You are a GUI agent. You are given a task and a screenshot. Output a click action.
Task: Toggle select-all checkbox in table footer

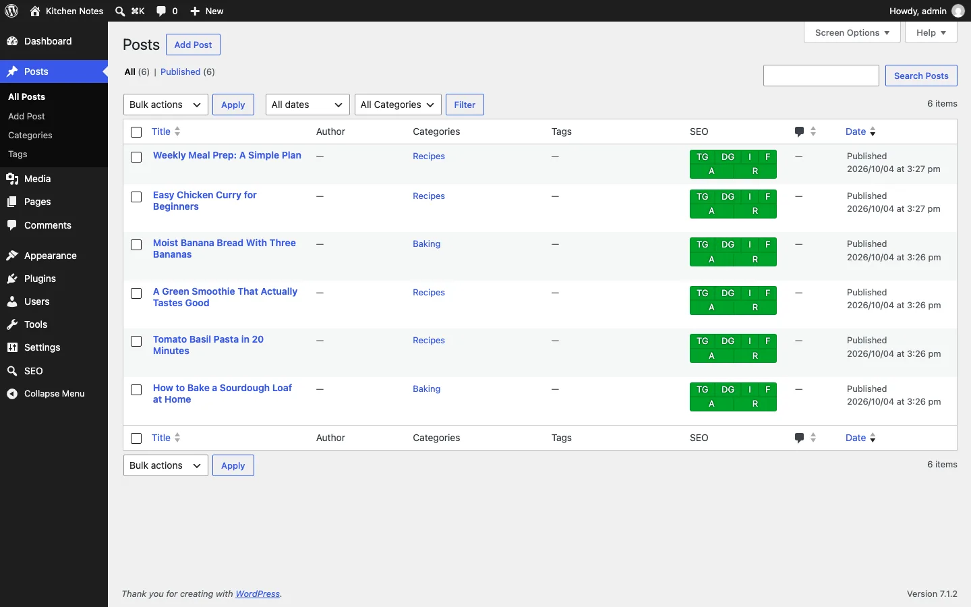tap(136, 438)
